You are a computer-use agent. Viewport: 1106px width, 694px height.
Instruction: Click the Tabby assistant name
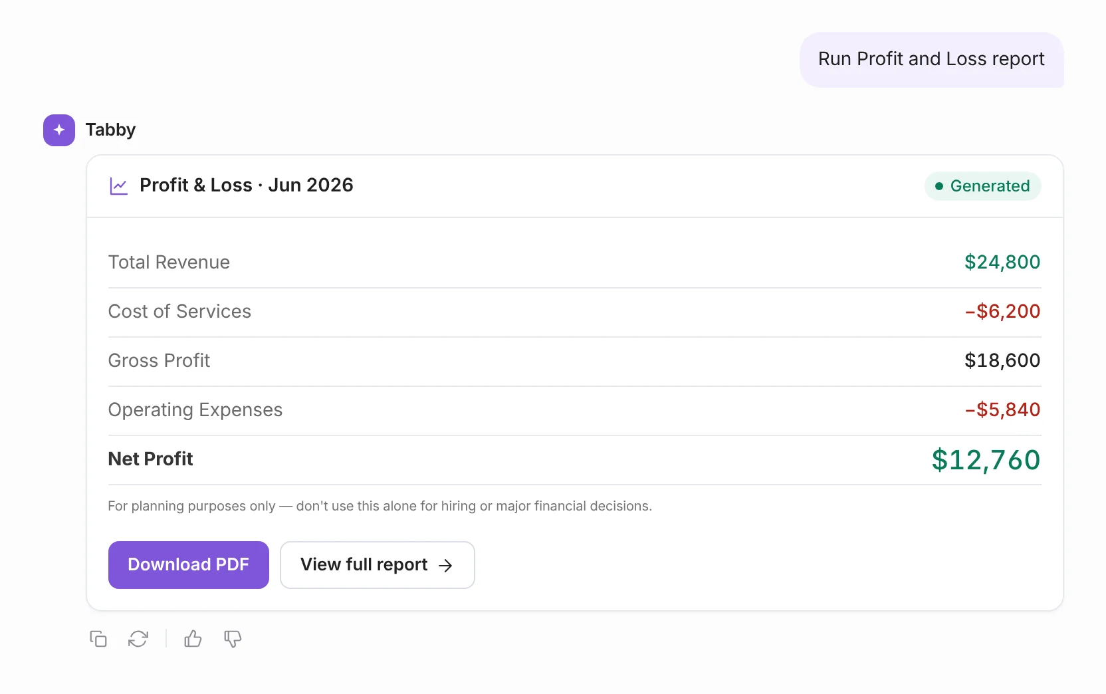coord(110,130)
